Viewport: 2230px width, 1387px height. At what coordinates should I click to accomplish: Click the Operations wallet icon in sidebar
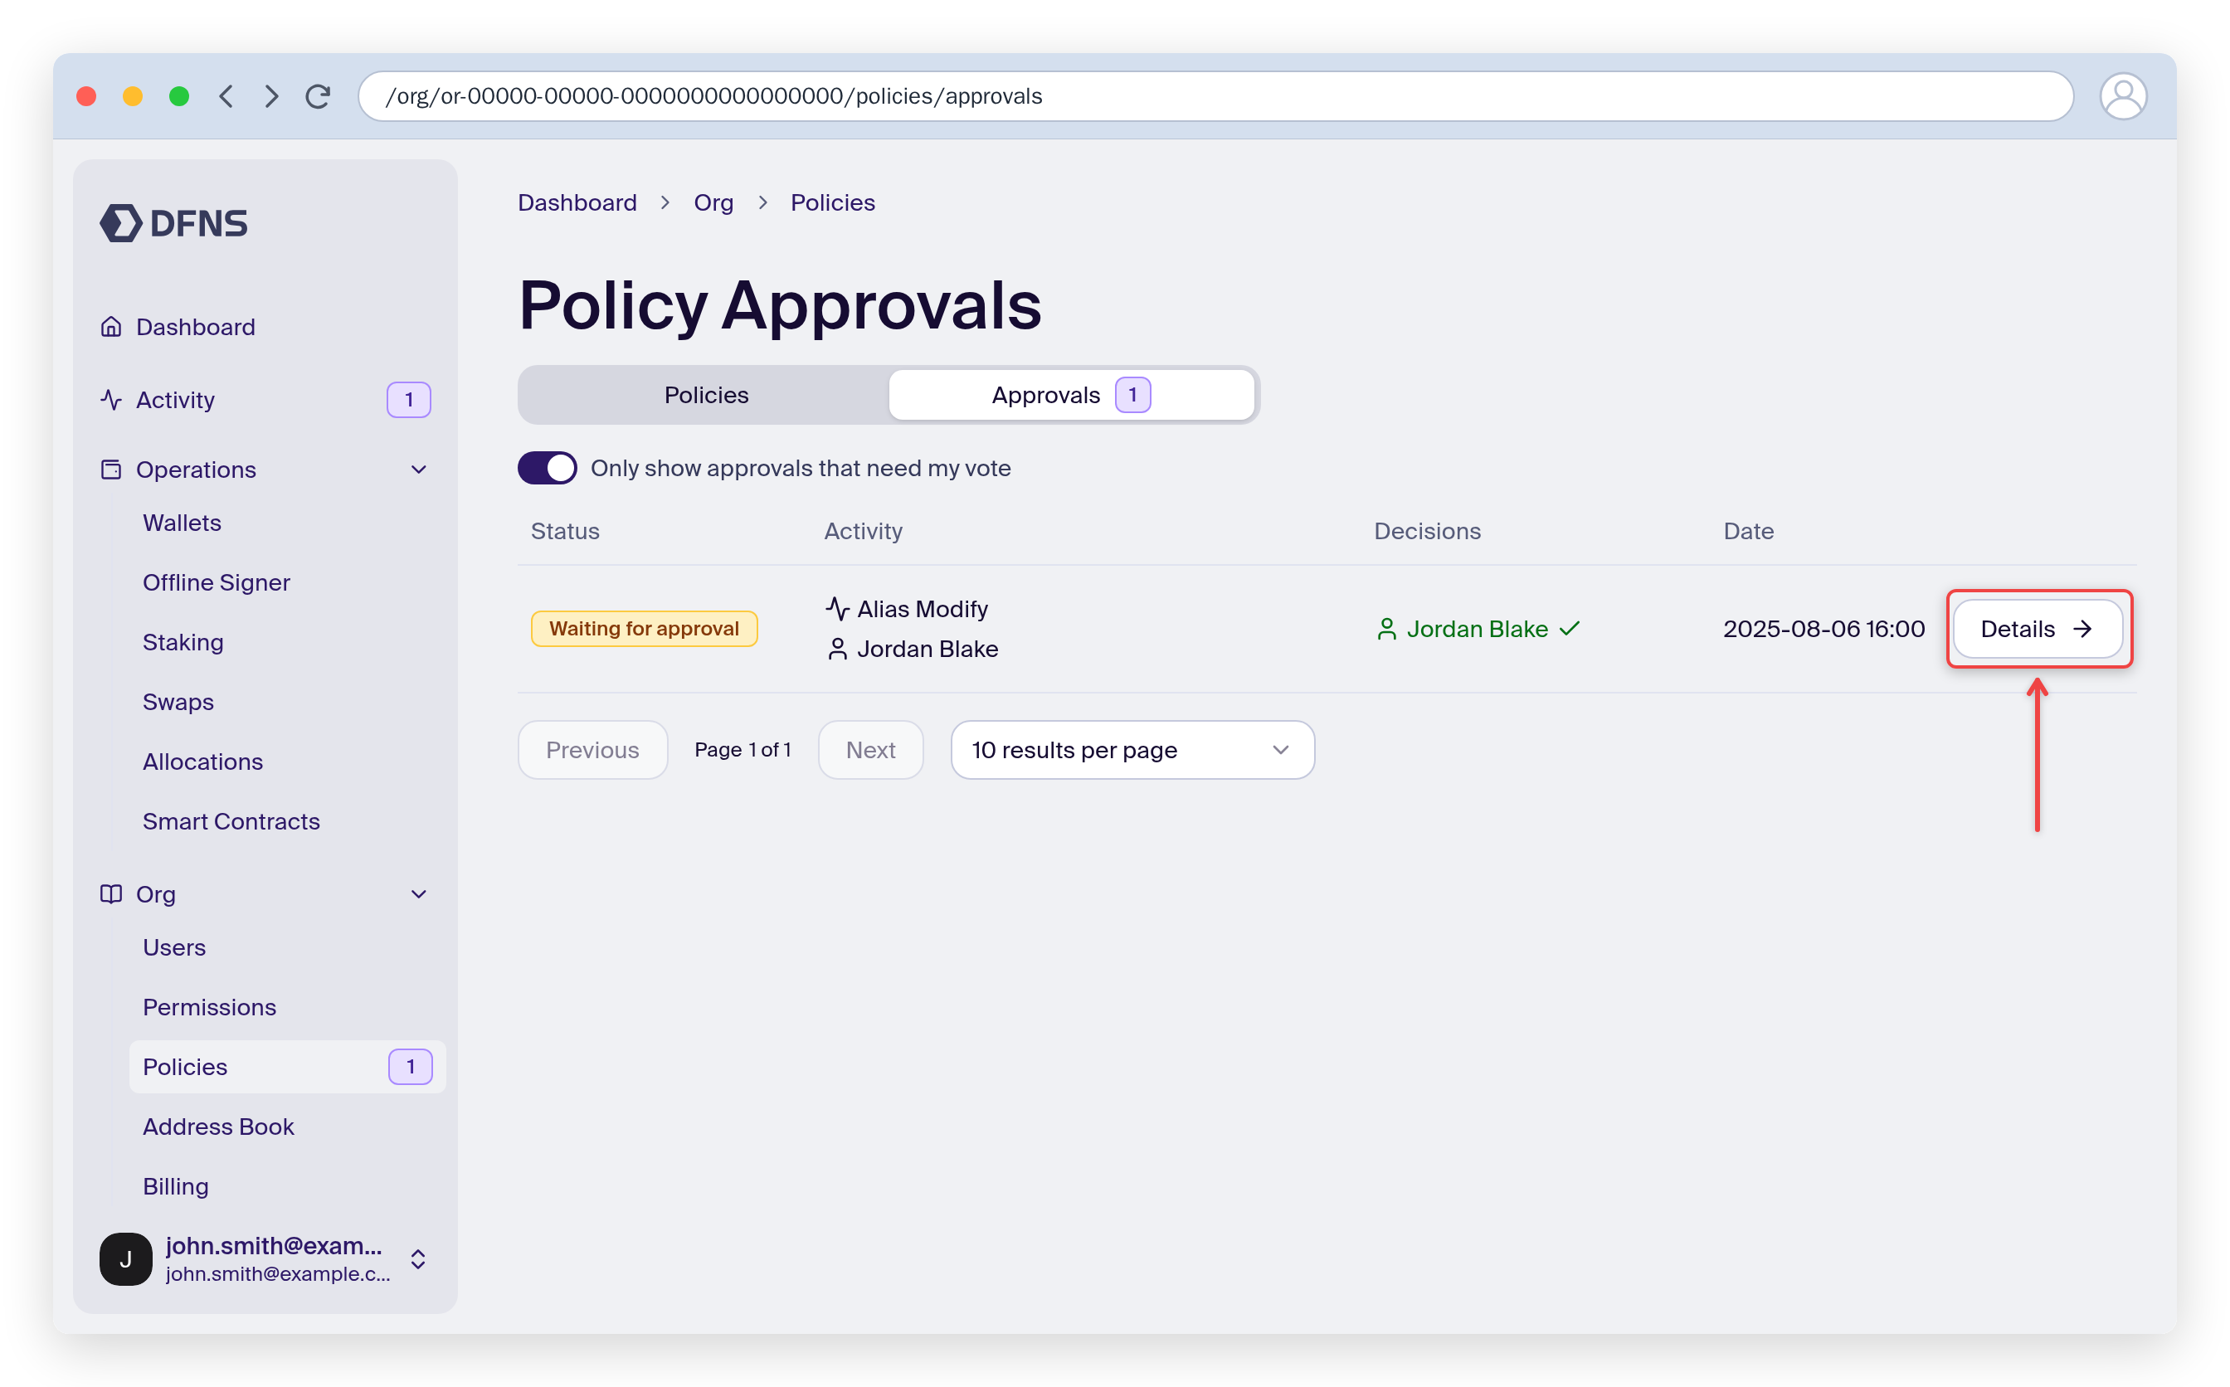pyautogui.click(x=111, y=470)
